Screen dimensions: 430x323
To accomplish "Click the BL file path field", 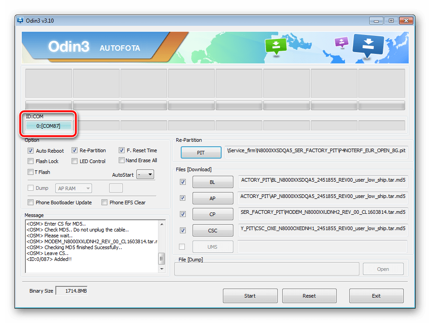I will 324,182.
